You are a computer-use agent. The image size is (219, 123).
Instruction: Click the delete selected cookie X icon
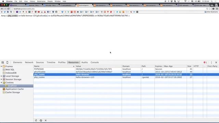pyautogui.click(x=46, y=120)
